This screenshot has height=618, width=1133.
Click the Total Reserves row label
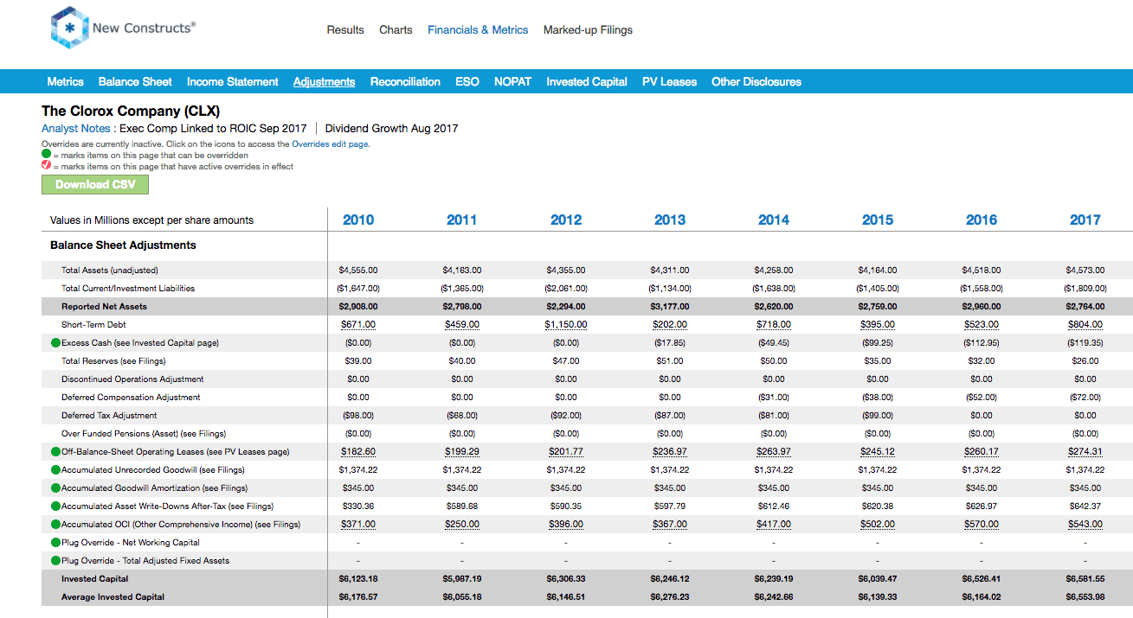(x=113, y=361)
